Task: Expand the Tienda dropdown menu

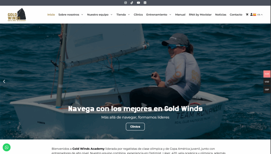Action: (x=123, y=15)
